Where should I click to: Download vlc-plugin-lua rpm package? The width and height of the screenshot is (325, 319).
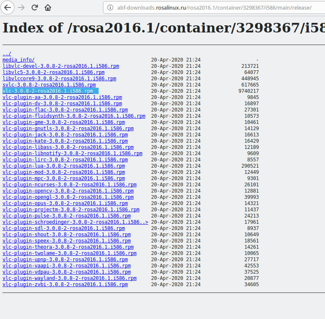click(64, 166)
